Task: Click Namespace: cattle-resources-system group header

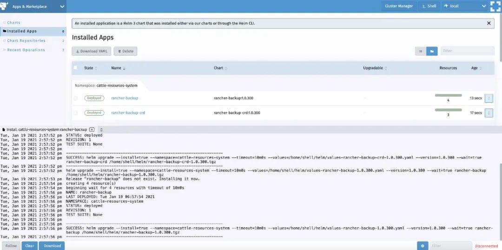Action: (106, 86)
